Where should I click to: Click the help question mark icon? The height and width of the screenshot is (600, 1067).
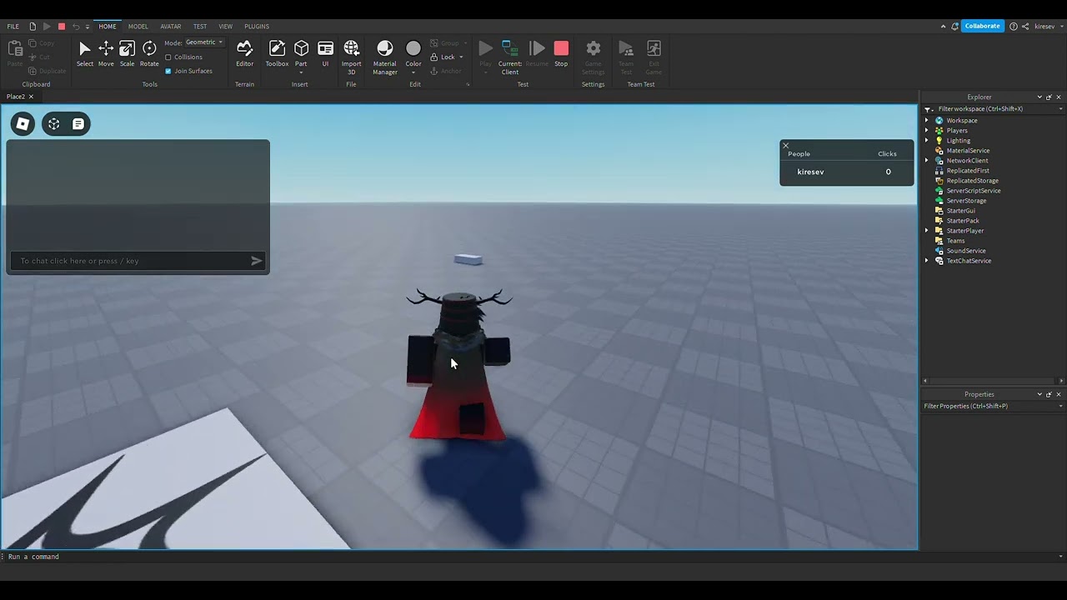click(1014, 26)
